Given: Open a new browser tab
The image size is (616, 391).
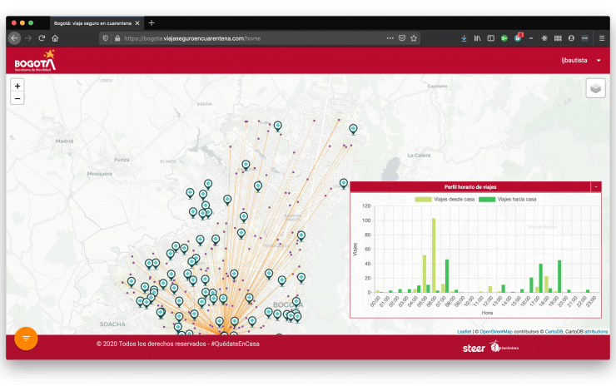Looking at the screenshot, I should pyautogui.click(x=152, y=23).
